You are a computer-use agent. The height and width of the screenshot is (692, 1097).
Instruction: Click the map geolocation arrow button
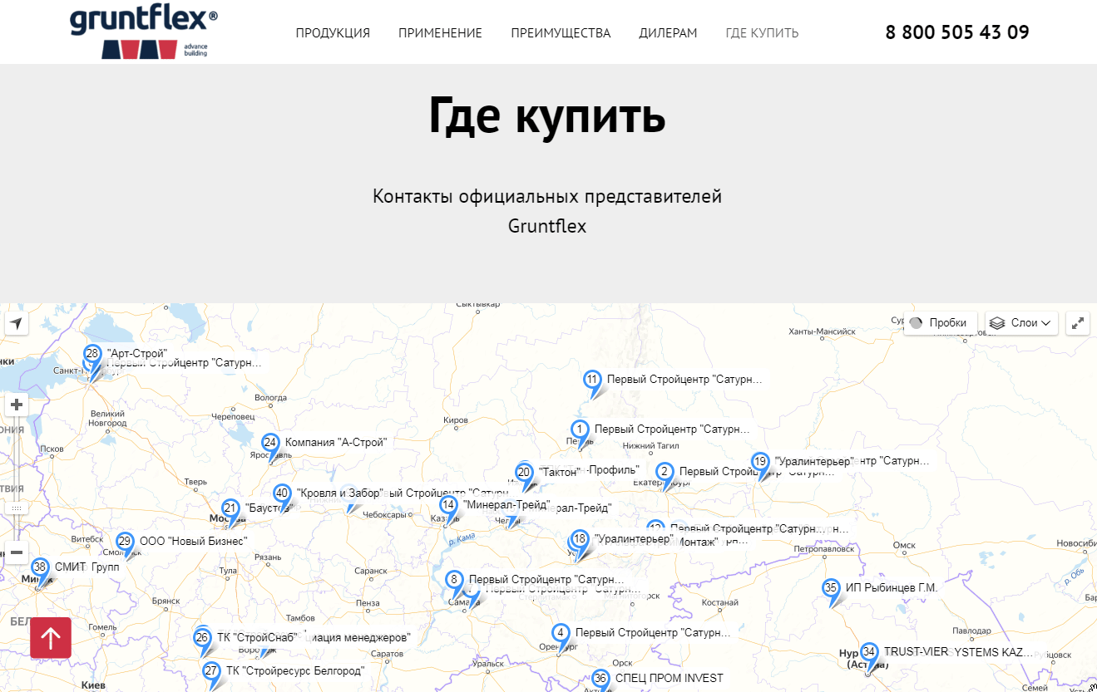click(16, 323)
